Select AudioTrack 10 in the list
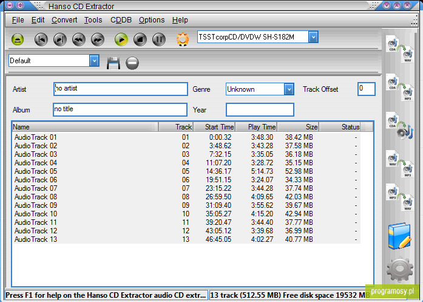Image resolution: width=423 pixels, height=302 pixels. coord(186,214)
